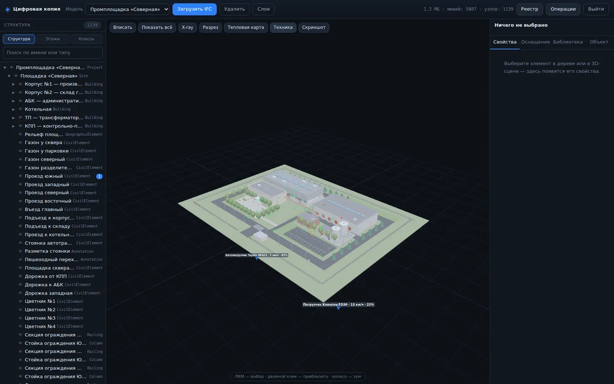The height and width of the screenshot is (384, 614).
Task: Click the blue pin of Погрузчик Komatsu FD30
Action: [338, 308]
